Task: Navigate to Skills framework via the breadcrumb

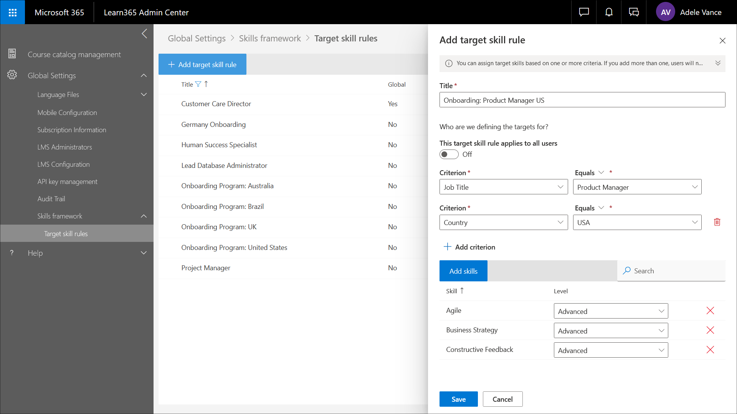Action: pyautogui.click(x=270, y=38)
